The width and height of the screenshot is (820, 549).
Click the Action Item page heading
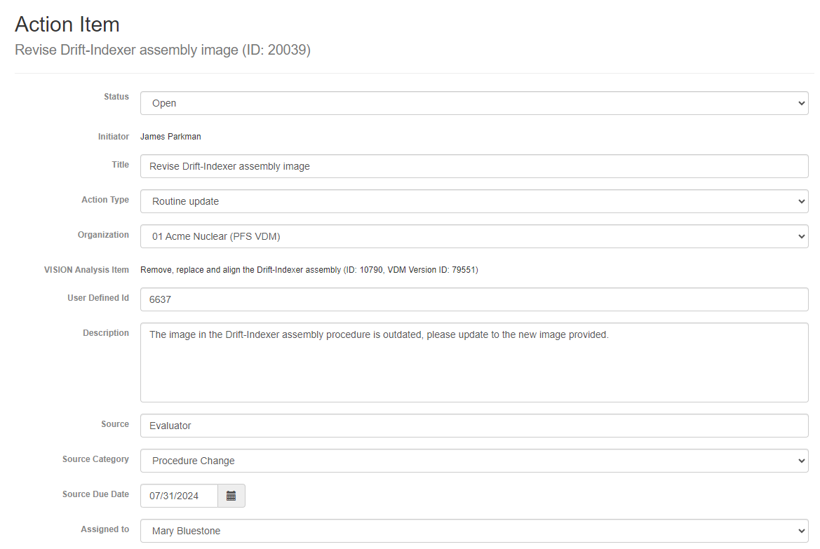[x=67, y=25]
